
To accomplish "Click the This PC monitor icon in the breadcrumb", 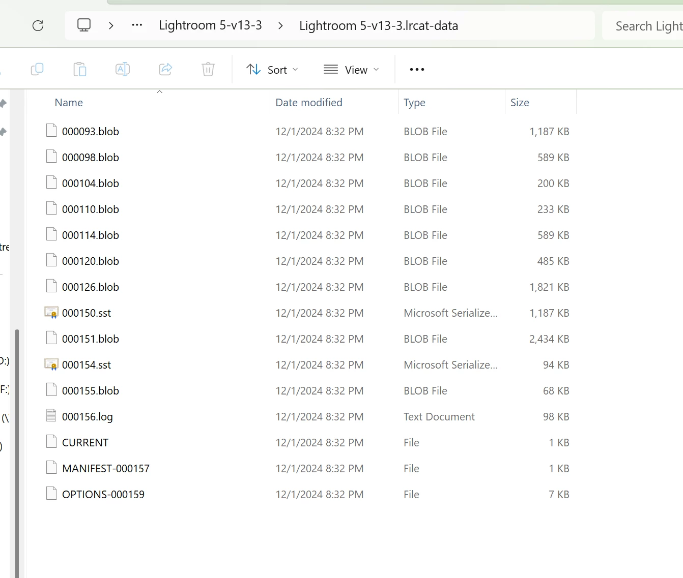I will (x=84, y=25).
